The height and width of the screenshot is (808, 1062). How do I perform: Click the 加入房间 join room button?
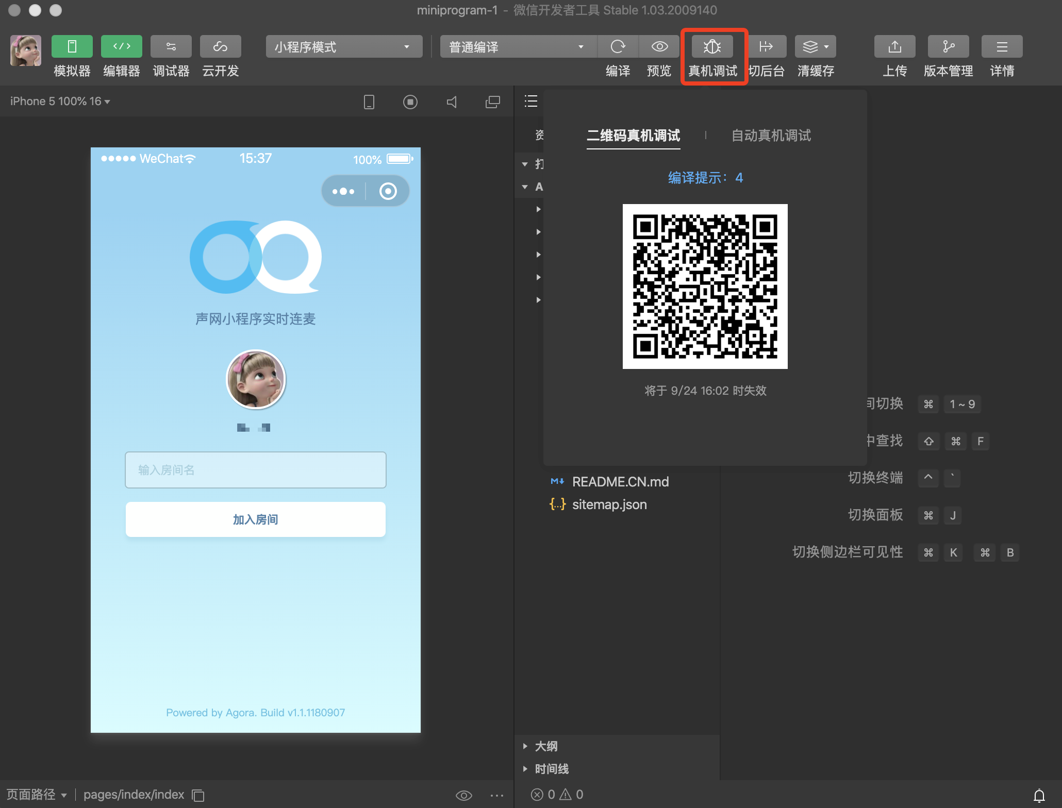[x=256, y=519]
